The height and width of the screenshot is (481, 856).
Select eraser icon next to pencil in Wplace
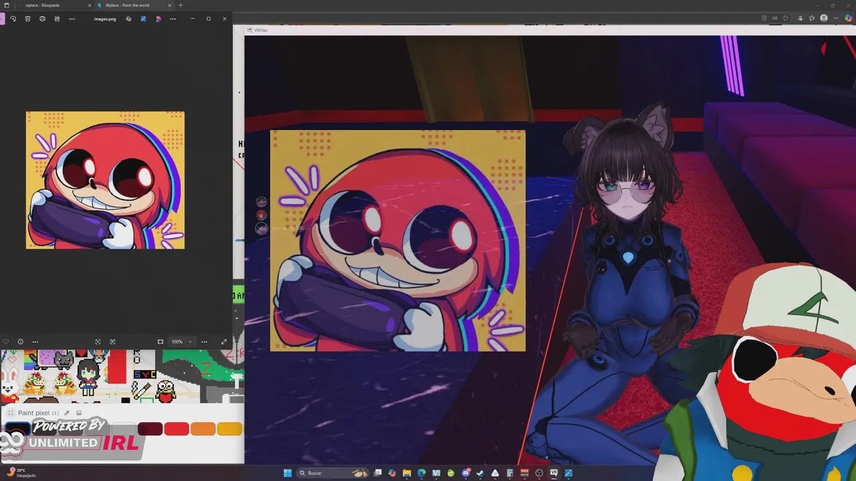(79, 413)
